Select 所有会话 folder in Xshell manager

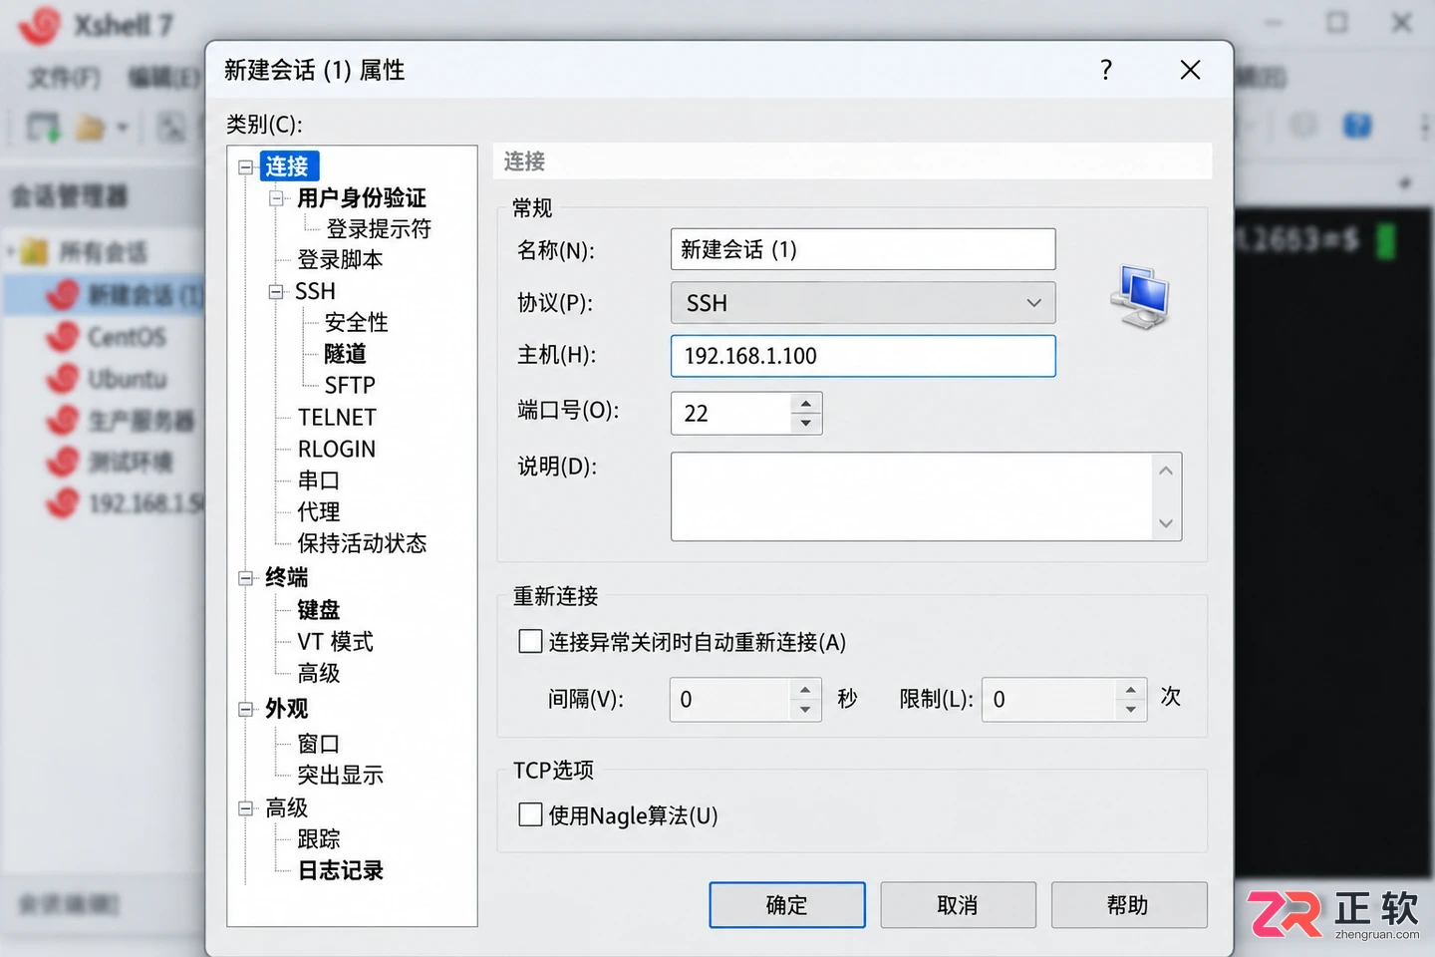[101, 252]
